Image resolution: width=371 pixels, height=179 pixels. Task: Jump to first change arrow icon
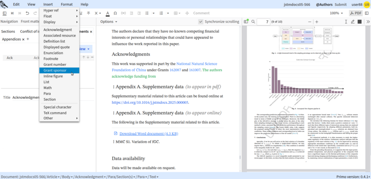coord(13,13)
